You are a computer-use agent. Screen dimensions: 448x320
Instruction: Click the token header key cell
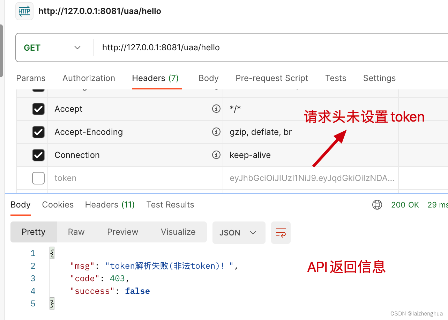click(x=135, y=178)
